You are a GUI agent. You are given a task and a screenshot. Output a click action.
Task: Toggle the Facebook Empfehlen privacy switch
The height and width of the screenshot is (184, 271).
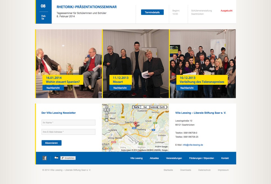[56, 158]
